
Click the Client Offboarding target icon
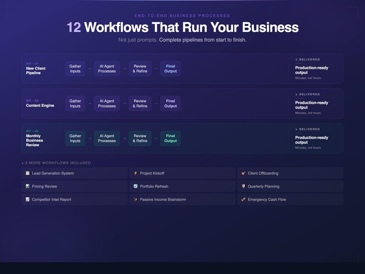[243, 173]
